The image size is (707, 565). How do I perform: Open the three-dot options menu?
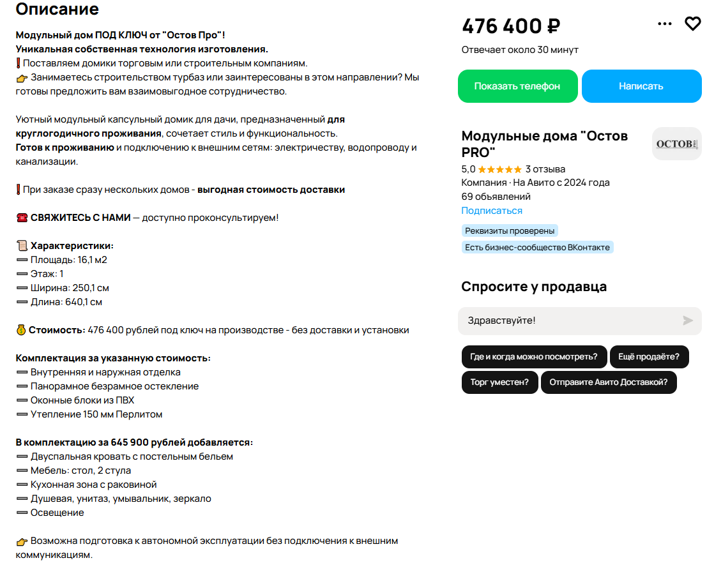(665, 23)
